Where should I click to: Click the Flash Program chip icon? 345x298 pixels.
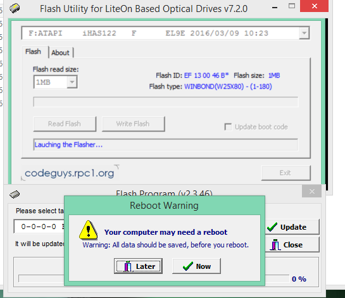click(15, 194)
